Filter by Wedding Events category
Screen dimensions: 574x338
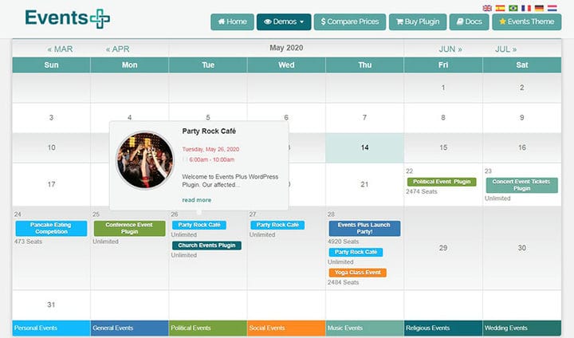(x=522, y=328)
